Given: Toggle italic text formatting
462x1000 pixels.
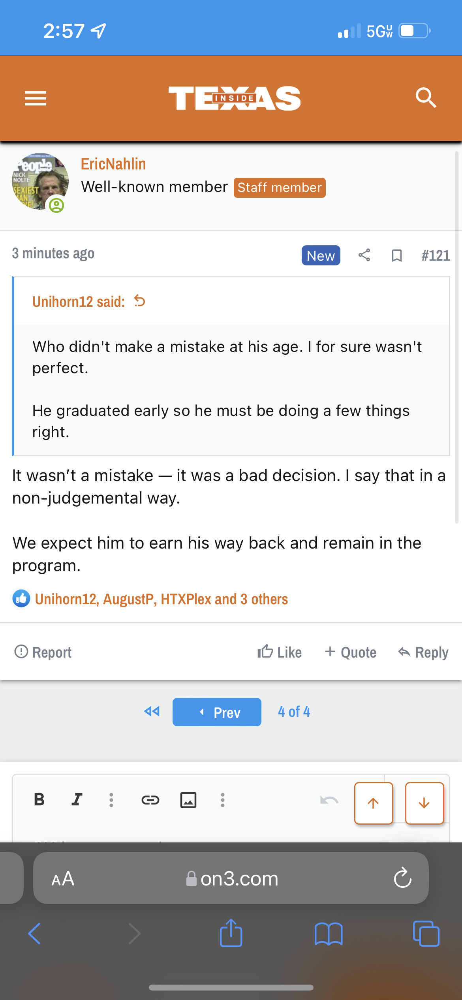Looking at the screenshot, I should (x=77, y=800).
